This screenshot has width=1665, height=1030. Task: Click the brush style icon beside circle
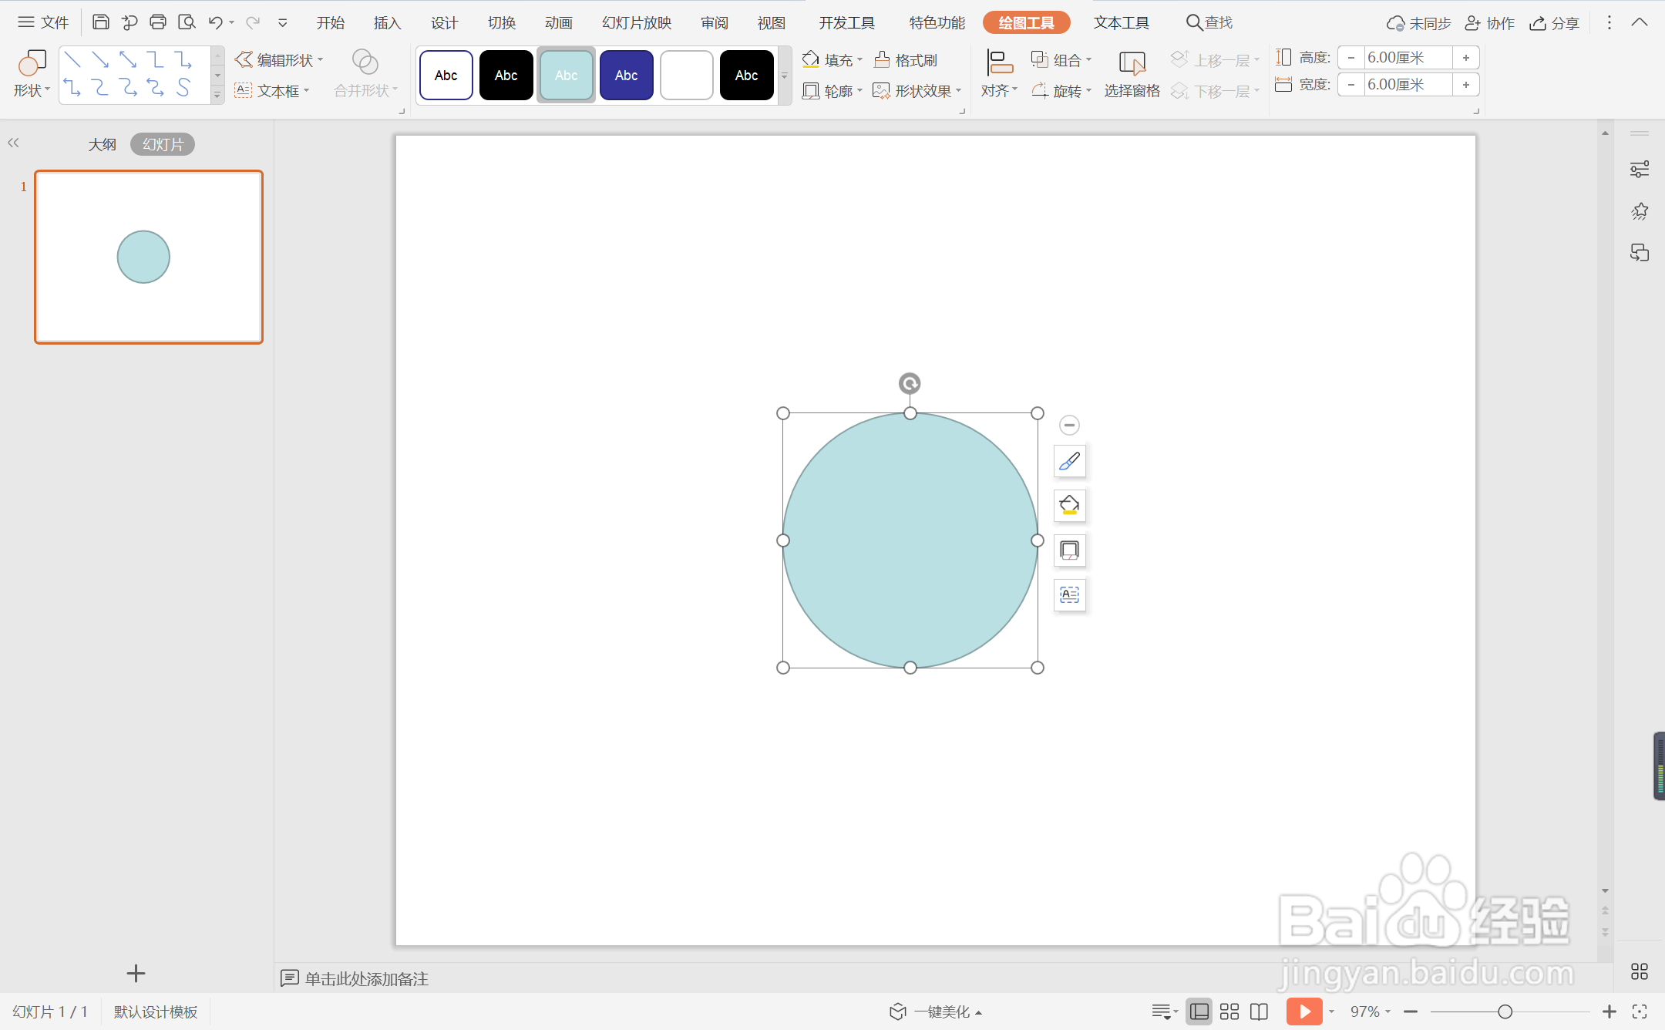(1069, 461)
